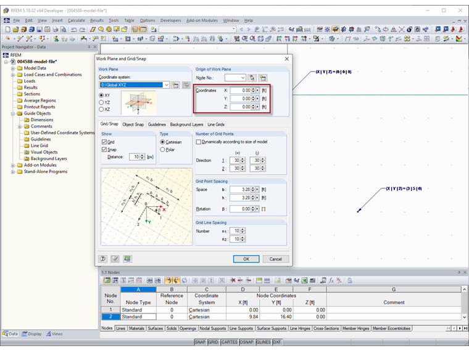
Task: Click the formula fx icon in table toolbar
Action: click(x=331, y=280)
